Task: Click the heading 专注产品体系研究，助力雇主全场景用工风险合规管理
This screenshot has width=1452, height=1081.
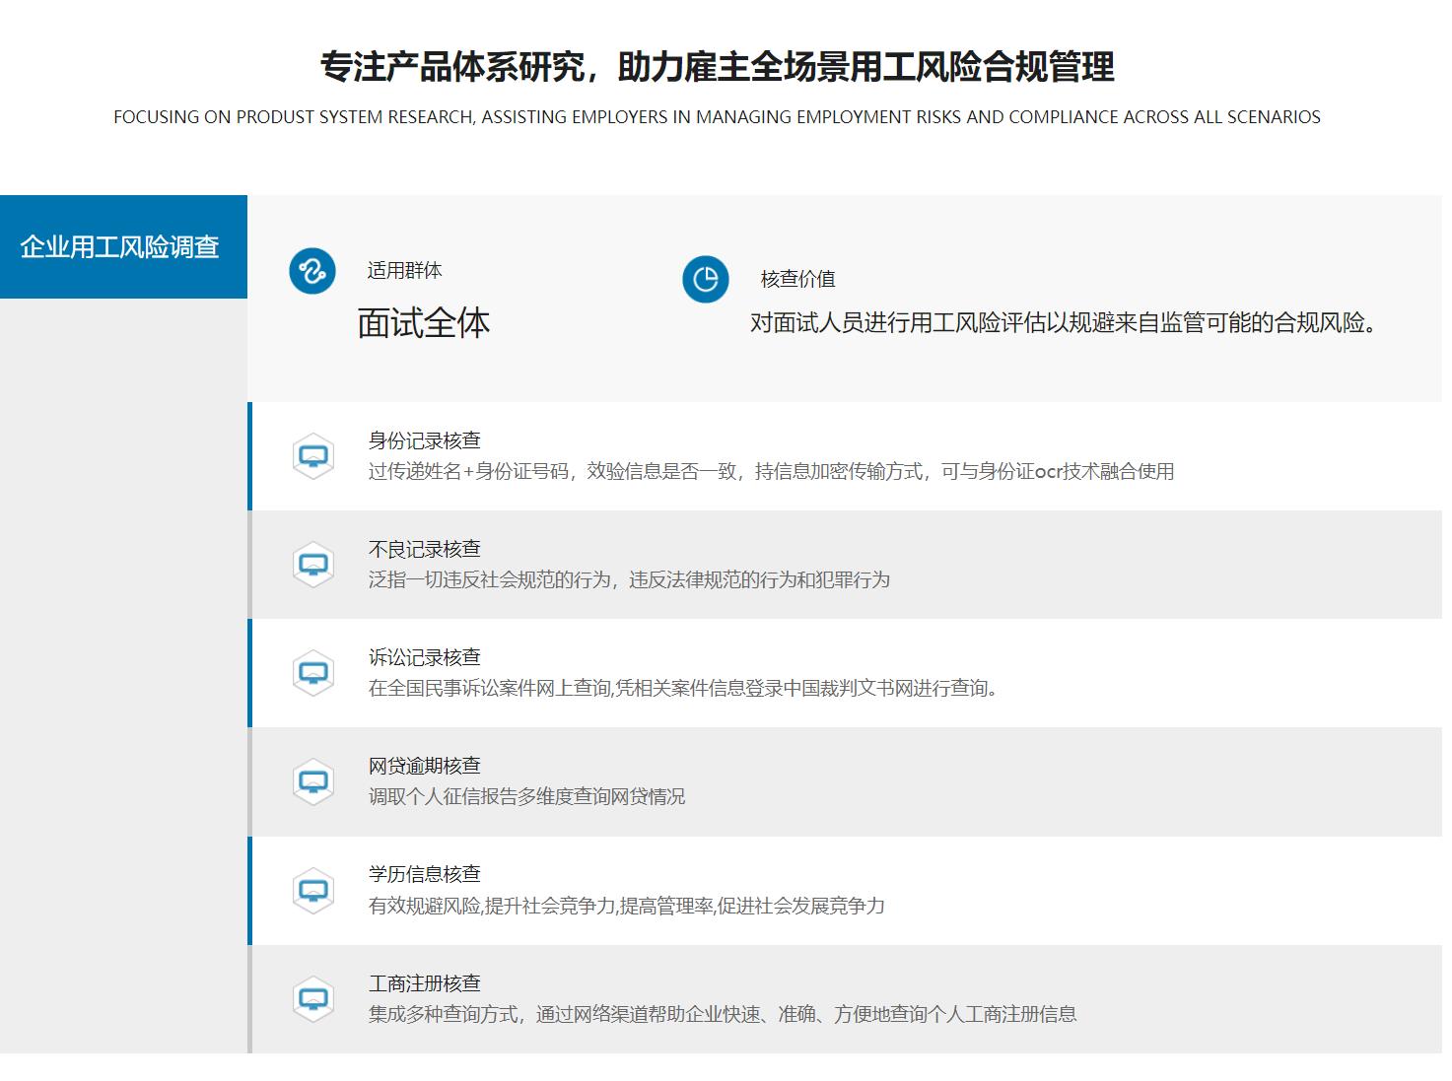Action: 718,67
